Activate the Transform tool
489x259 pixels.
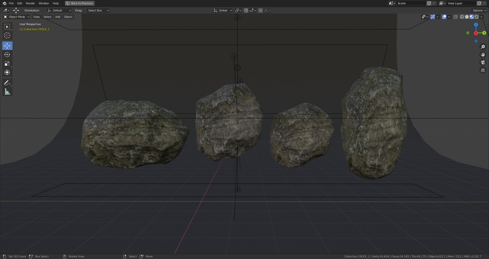coord(7,72)
